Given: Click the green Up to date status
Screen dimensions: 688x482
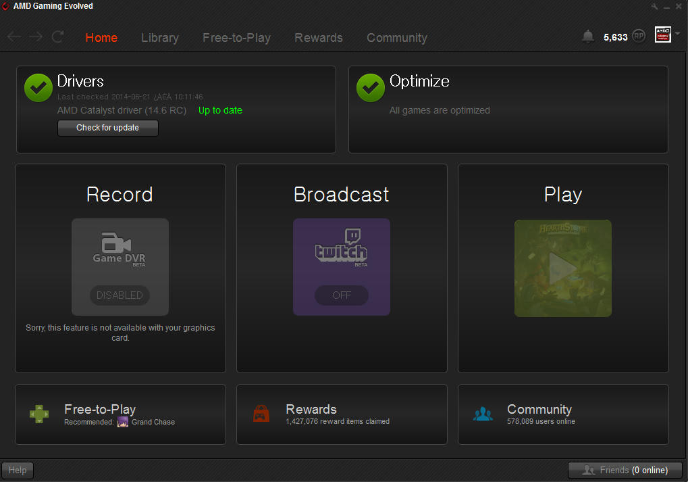Looking at the screenshot, I should tap(220, 110).
